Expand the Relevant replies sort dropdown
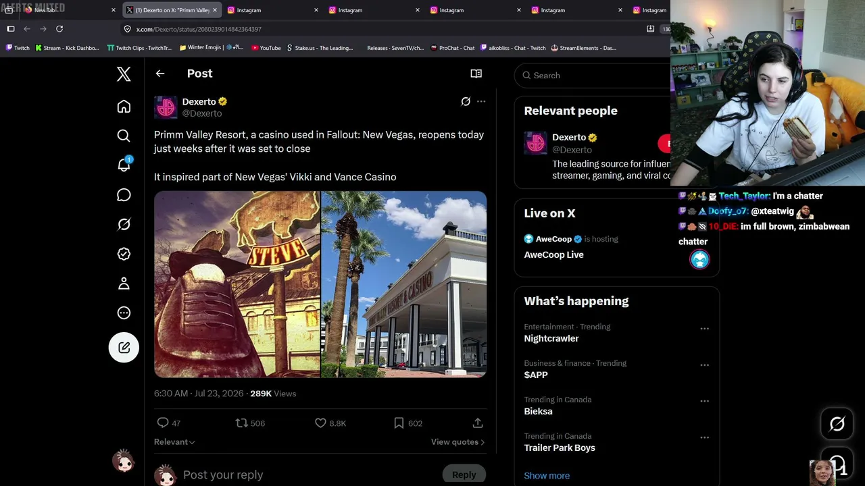The height and width of the screenshot is (486, 865). [174, 442]
